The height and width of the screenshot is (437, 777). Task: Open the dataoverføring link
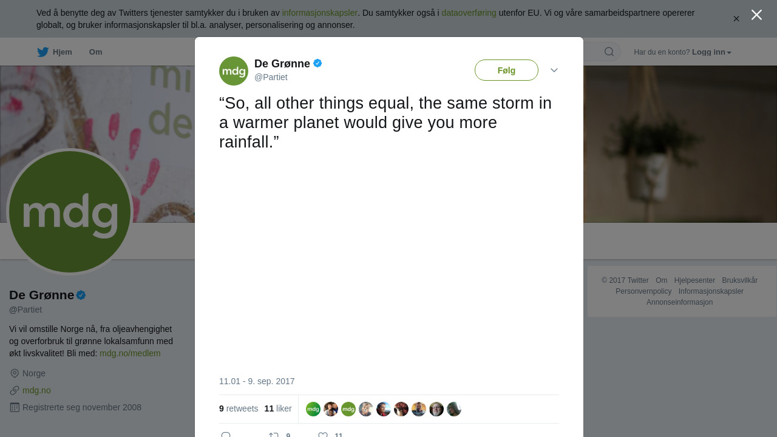pos(469,13)
